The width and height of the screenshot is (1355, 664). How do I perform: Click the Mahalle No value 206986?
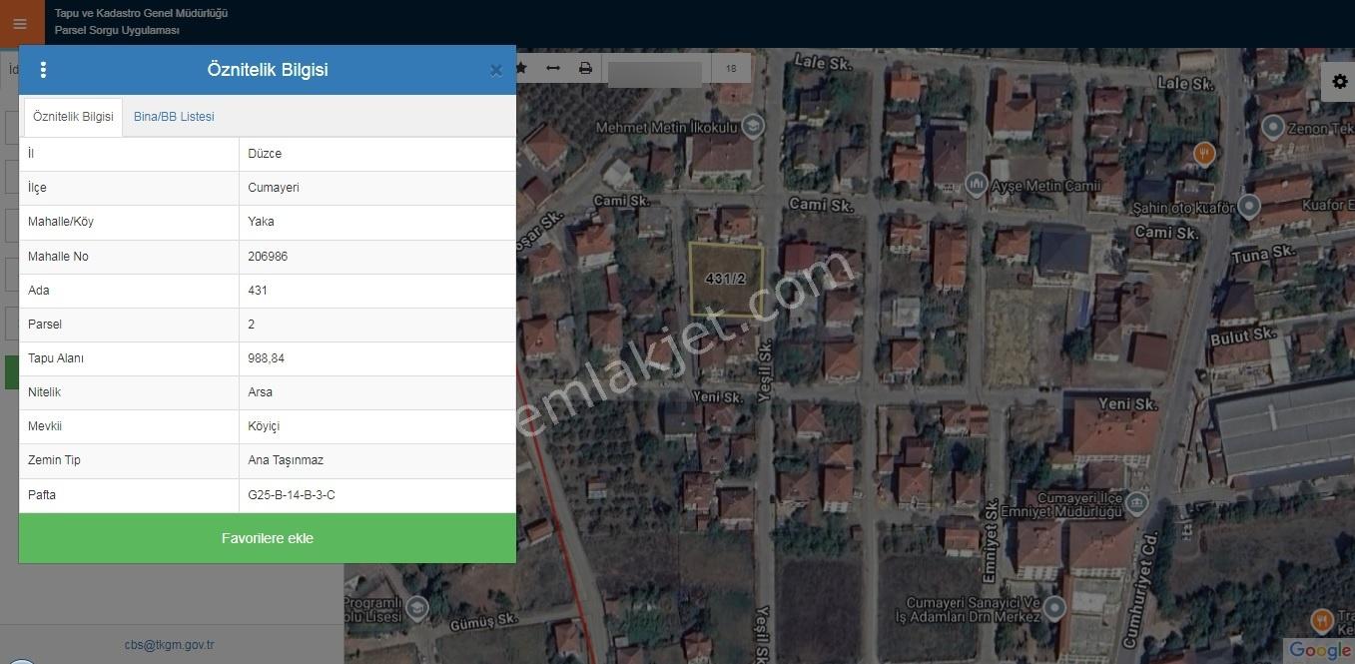coord(268,257)
